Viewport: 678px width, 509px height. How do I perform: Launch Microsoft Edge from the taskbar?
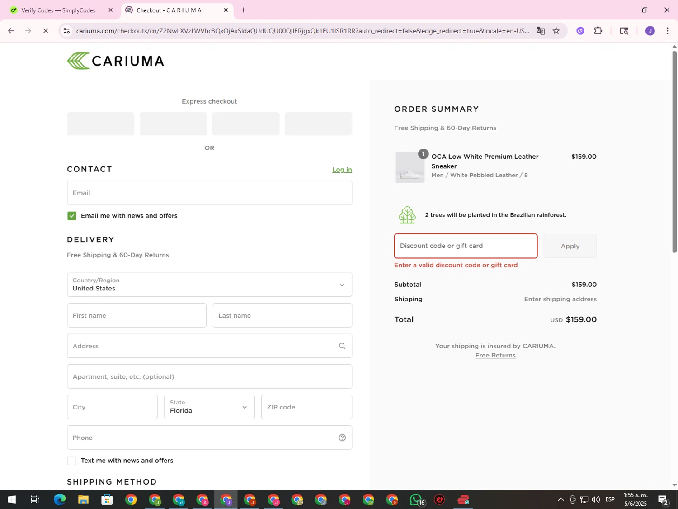click(x=59, y=500)
